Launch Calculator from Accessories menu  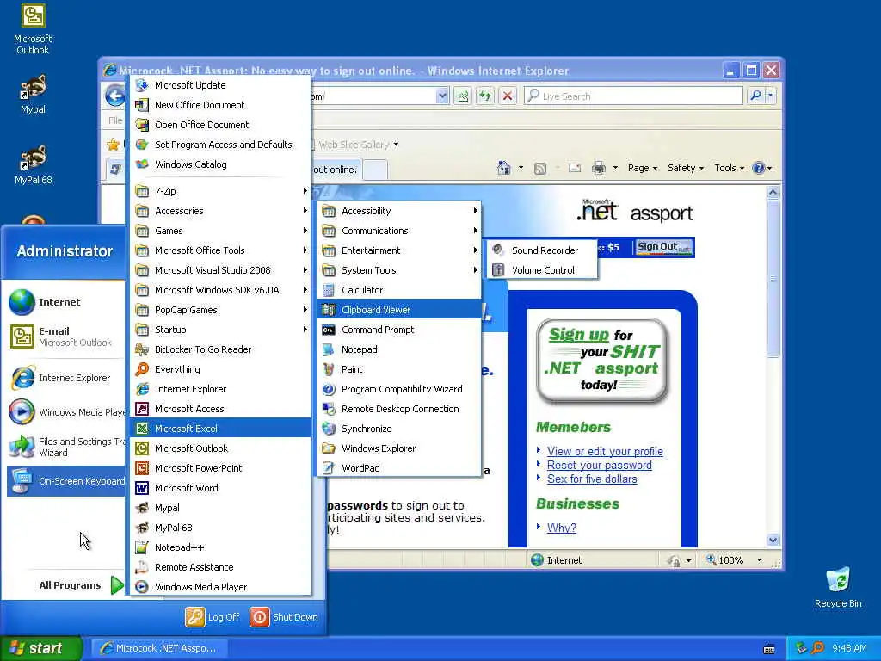(x=399, y=290)
